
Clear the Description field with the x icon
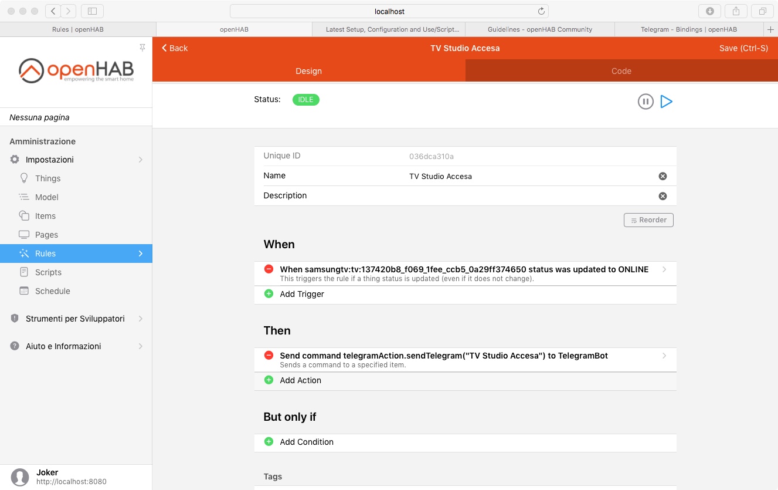tap(663, 196)
